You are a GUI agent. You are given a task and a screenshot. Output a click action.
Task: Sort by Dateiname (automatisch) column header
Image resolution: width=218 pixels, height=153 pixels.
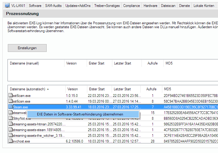[36, 89]
